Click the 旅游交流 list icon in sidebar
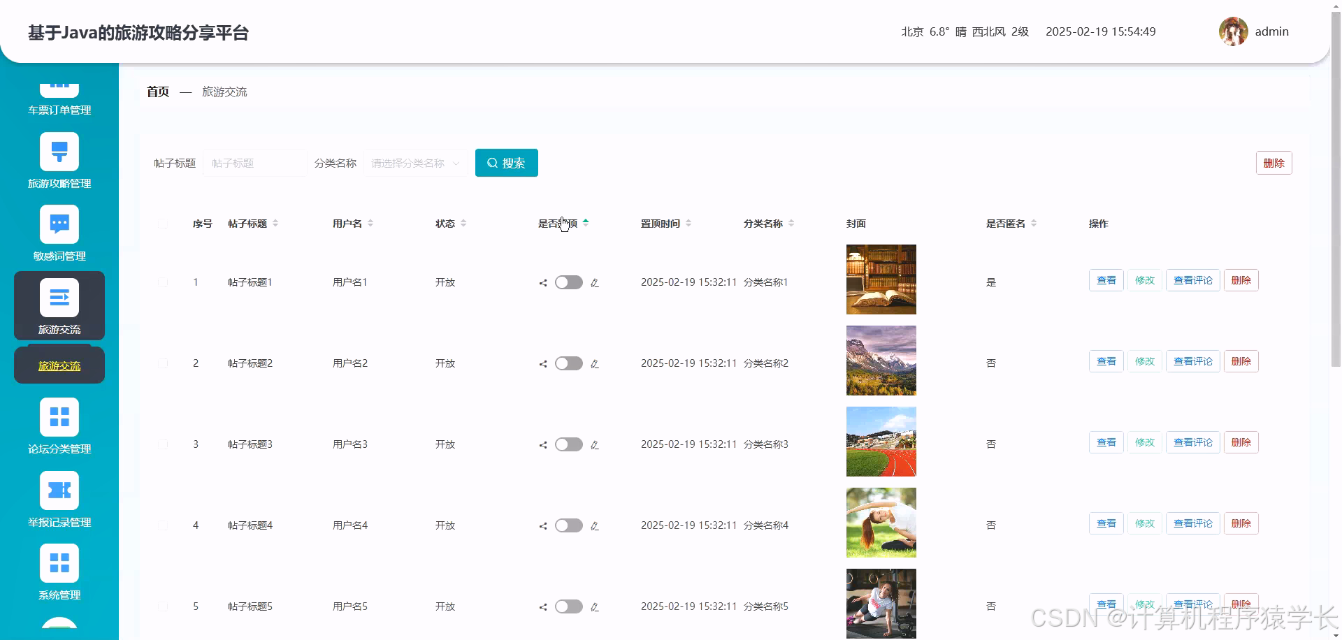1342x640 pixels. (x=59, y=297)
